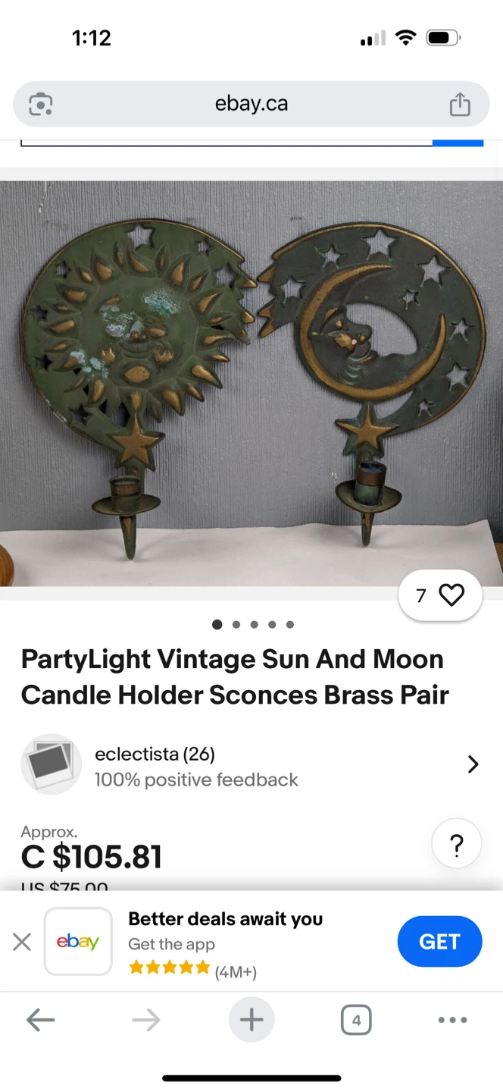This screenshot has width=503, height=1092.
Task: Select the second image carousel dot
Action: click(x=236, y=625)
